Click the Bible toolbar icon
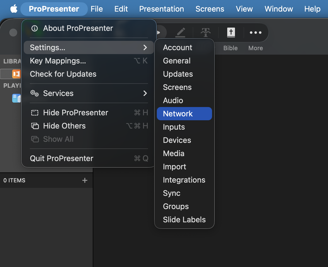 (x=231, y=32)
